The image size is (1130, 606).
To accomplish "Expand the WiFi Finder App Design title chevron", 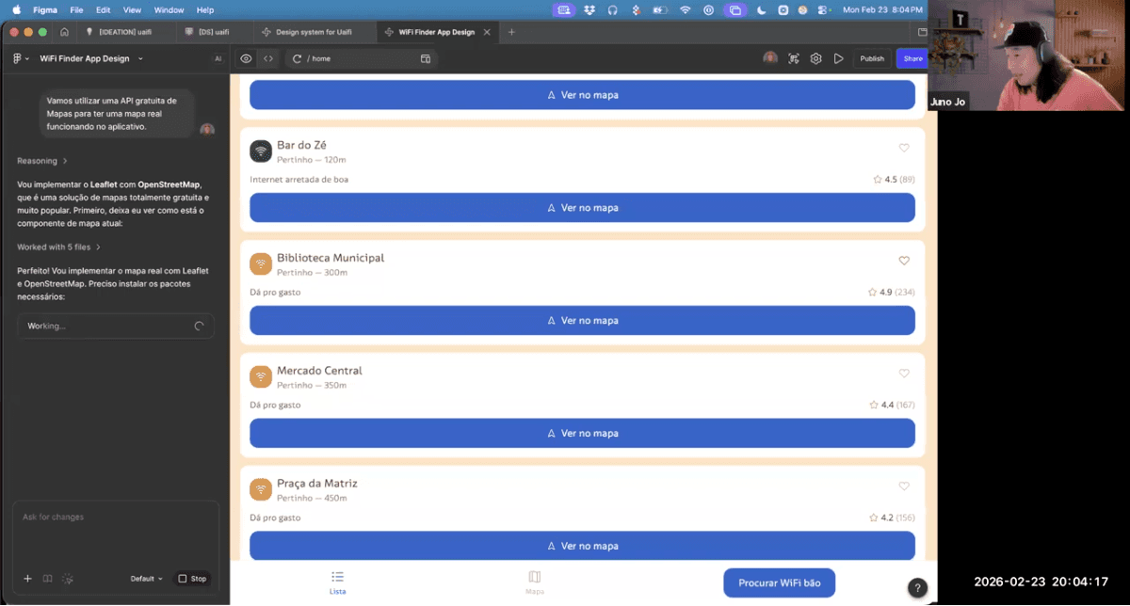I will coord(140,58).
